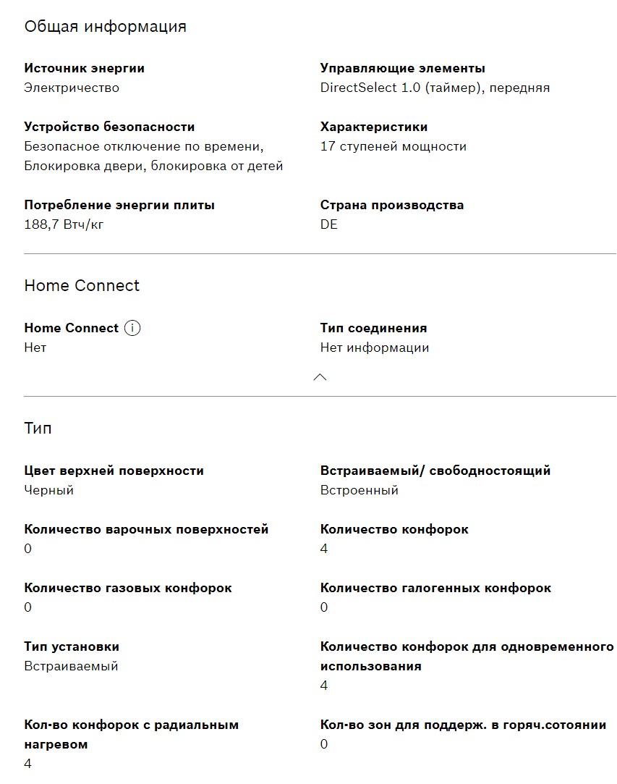Click the "Тип соединения" label
Screen dimensions: 617x784
373,328
